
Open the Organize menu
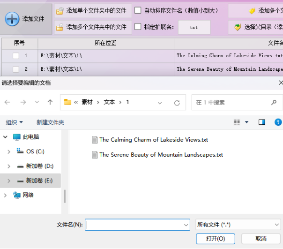tap(14, 122)
